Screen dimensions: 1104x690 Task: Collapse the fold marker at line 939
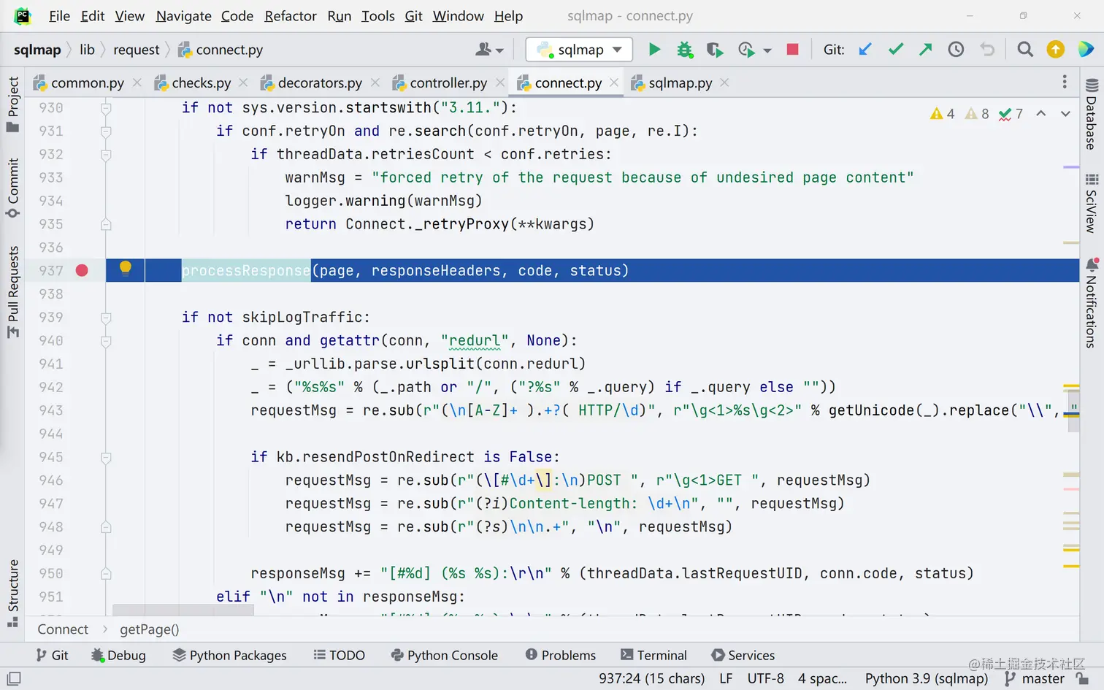[x=106, y=318]
